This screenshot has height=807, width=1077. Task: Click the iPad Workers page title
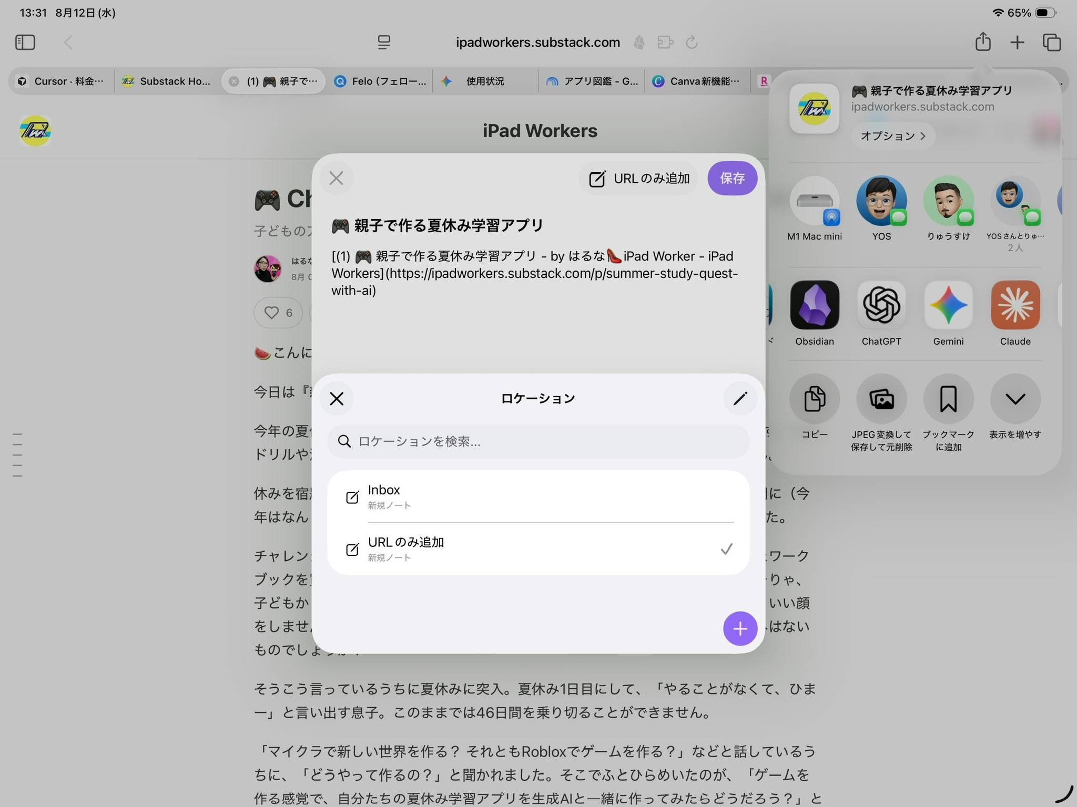540,131
